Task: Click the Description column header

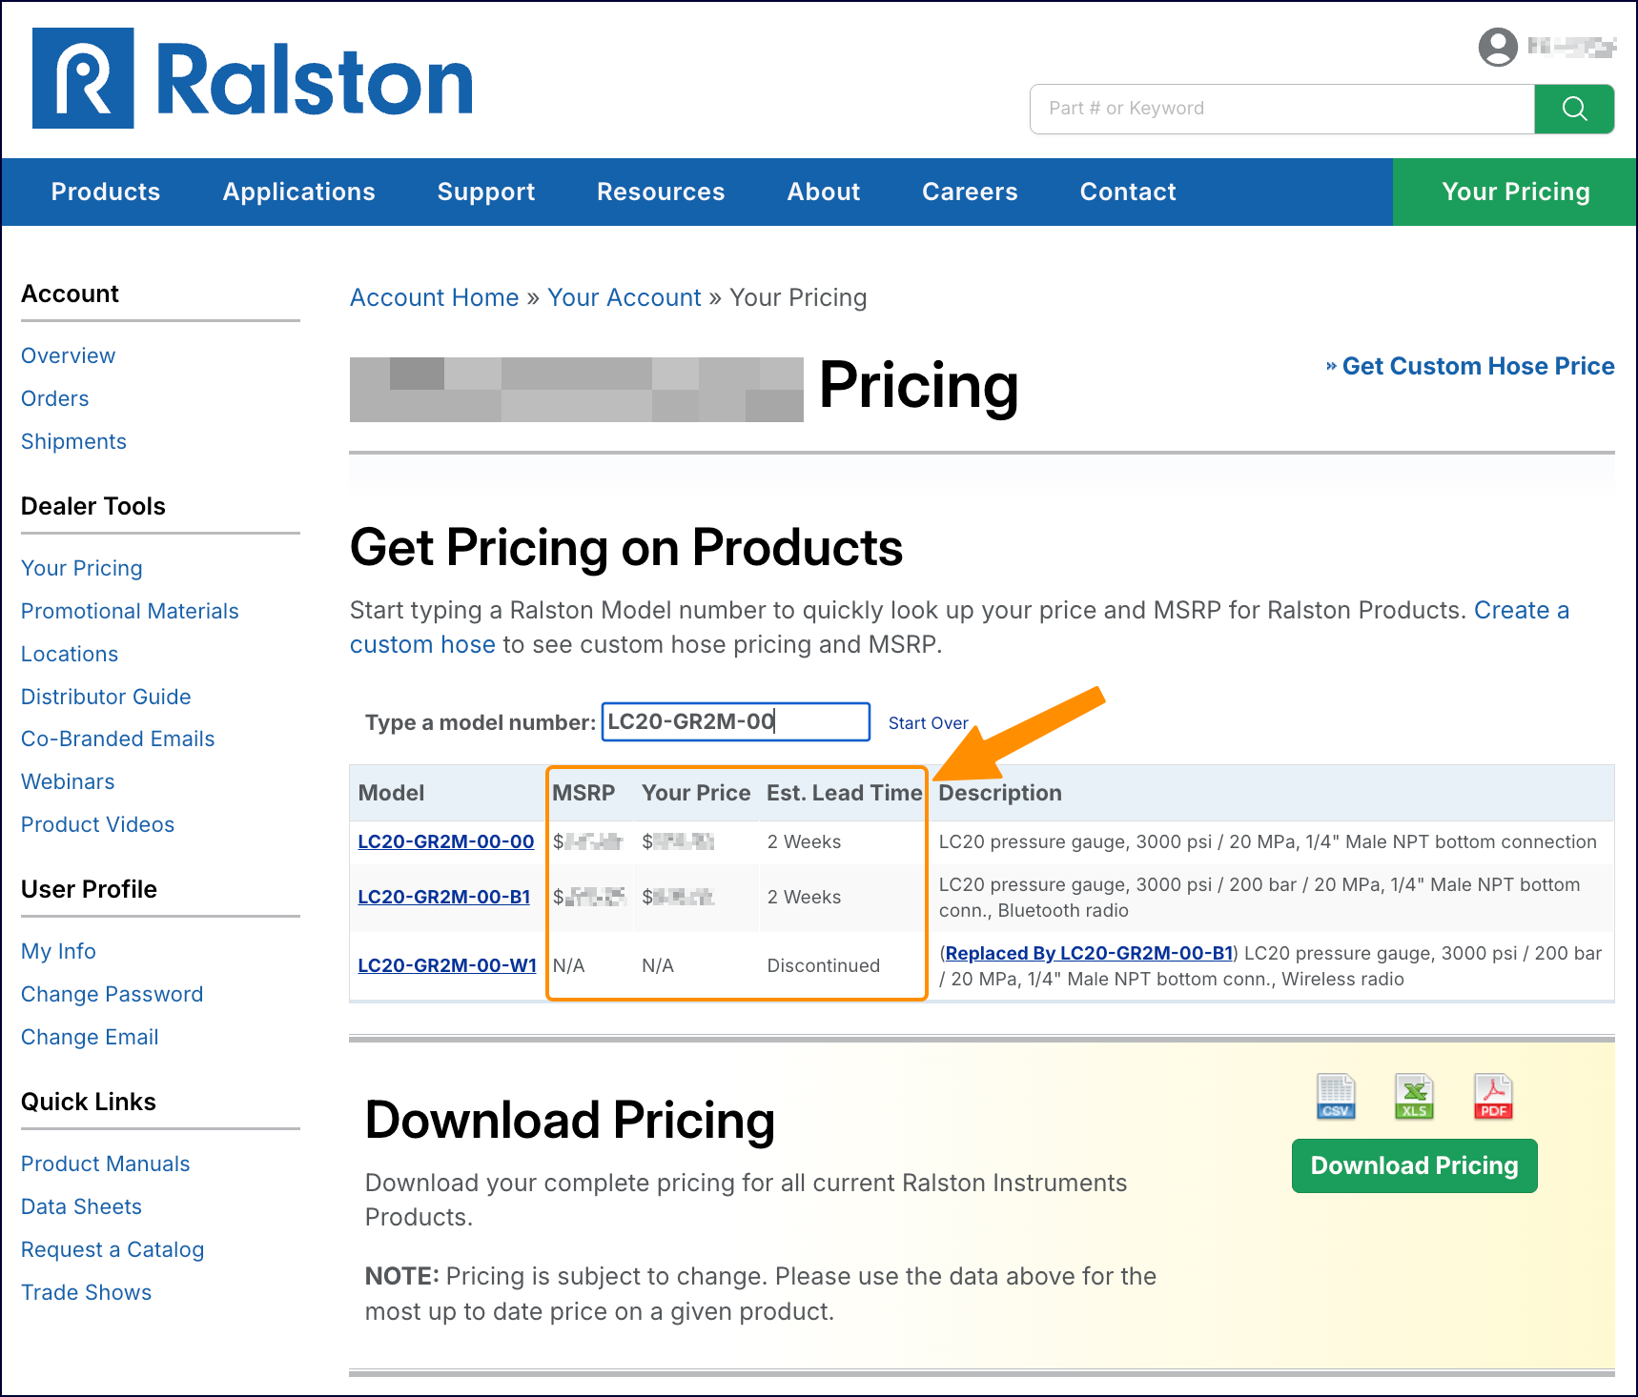Action: [x=999, y=793]
